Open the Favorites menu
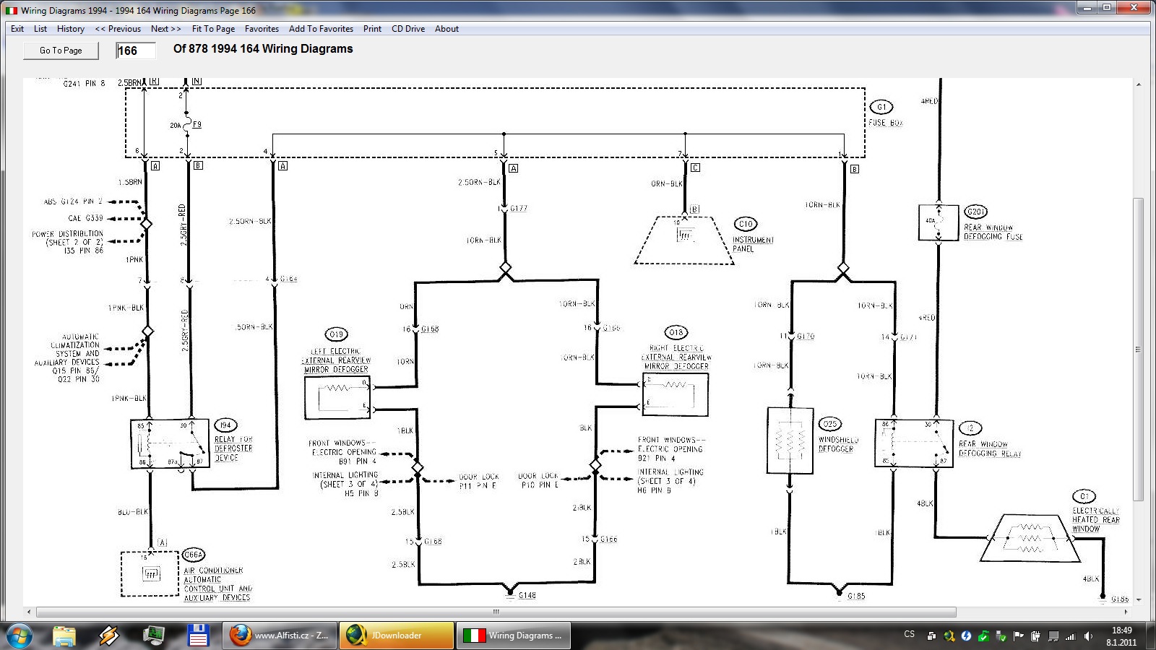 pos(262,29)
